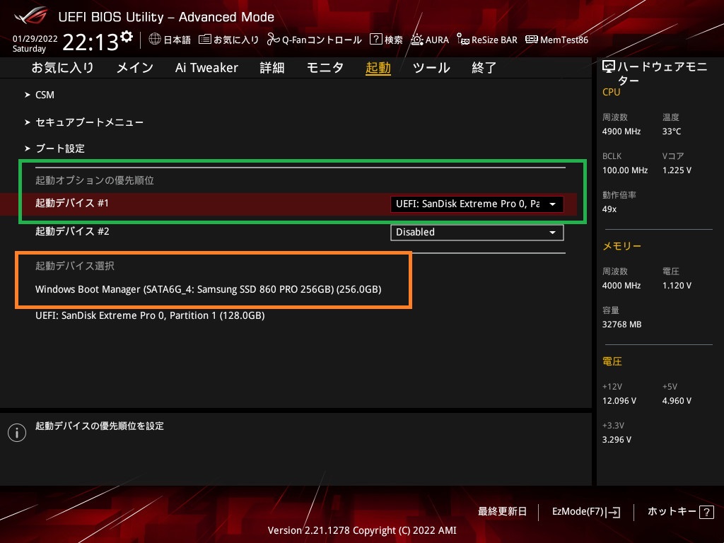Viewport: 724px width, 543px height.
Task: Click memory capacity 32768 MB value
Action: [x=622, y=325]
